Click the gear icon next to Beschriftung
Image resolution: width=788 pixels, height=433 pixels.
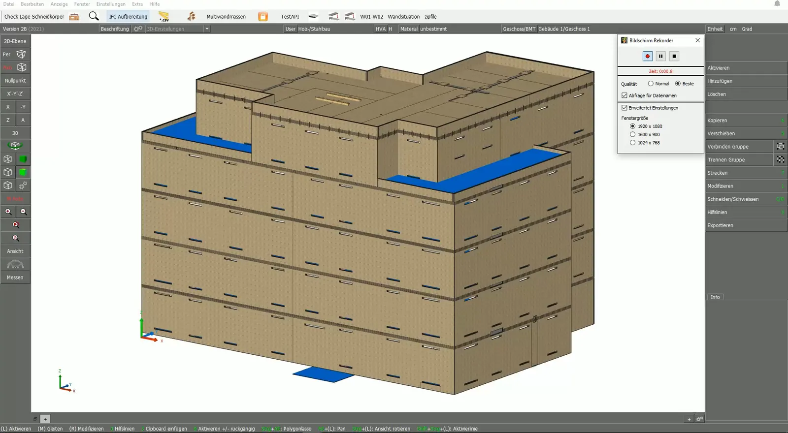tap(138, 29)
